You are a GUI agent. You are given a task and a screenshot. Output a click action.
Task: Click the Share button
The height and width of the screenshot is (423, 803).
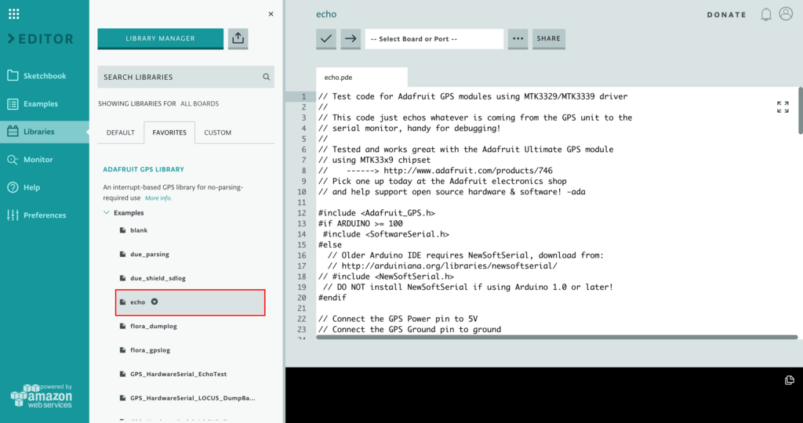(x=548, y=39)
